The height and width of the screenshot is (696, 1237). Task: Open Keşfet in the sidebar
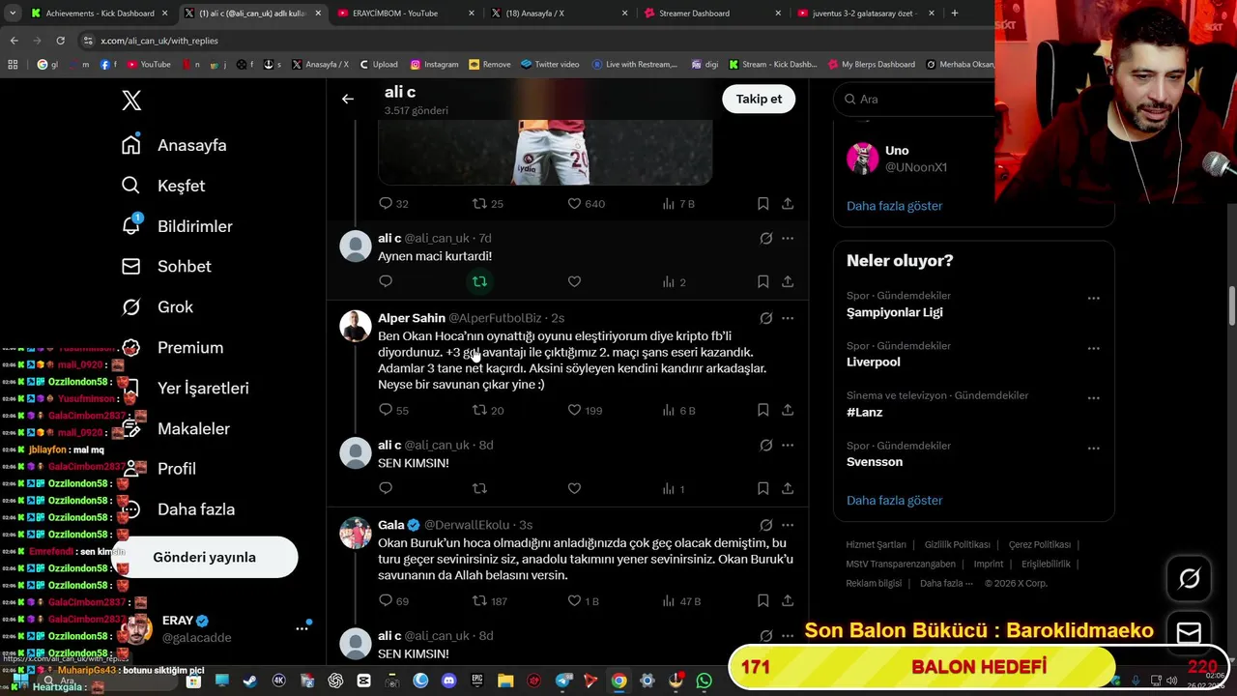pyautogui.click(x=163, y=186)
